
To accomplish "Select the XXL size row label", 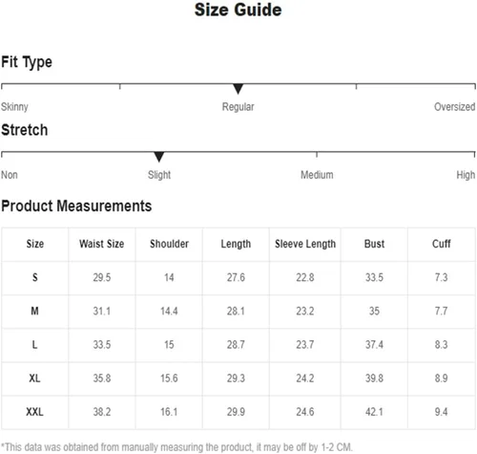I will (x=34, y=412).
